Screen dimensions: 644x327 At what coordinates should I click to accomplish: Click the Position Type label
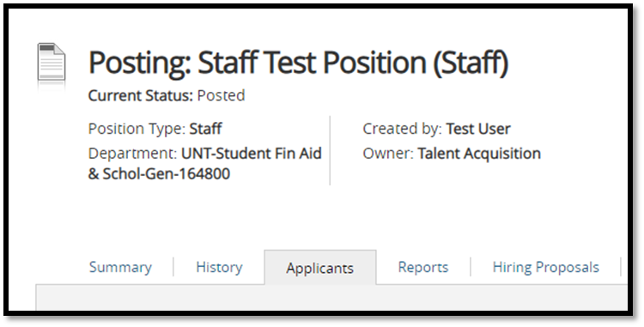pos(137,129)
